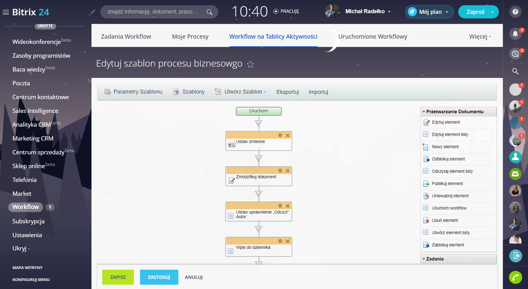Toggle the PRACUJĘ work status
Screen dimensions: 528x289
286,11
